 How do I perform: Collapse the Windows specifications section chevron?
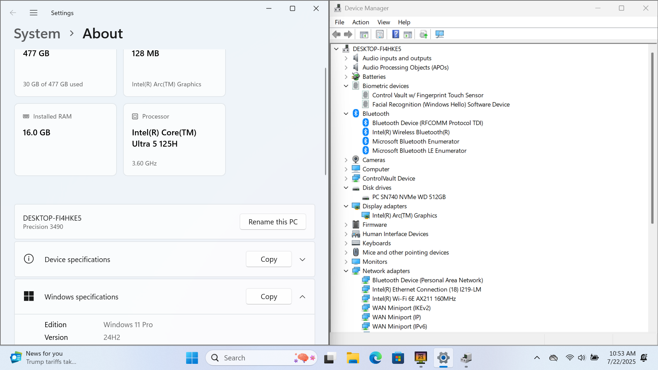click(x=302, y=297)
